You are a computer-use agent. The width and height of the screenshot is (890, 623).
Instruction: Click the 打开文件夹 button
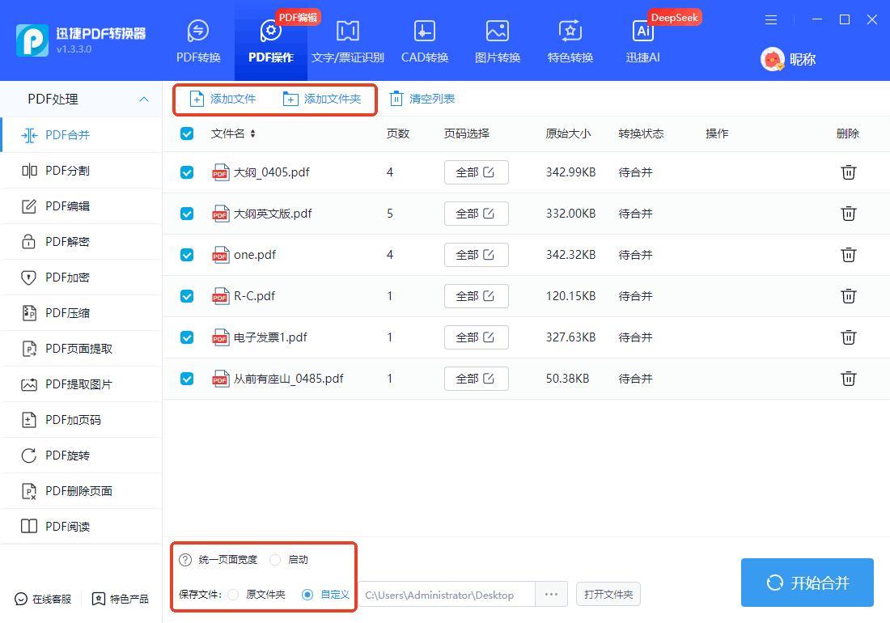608,595
